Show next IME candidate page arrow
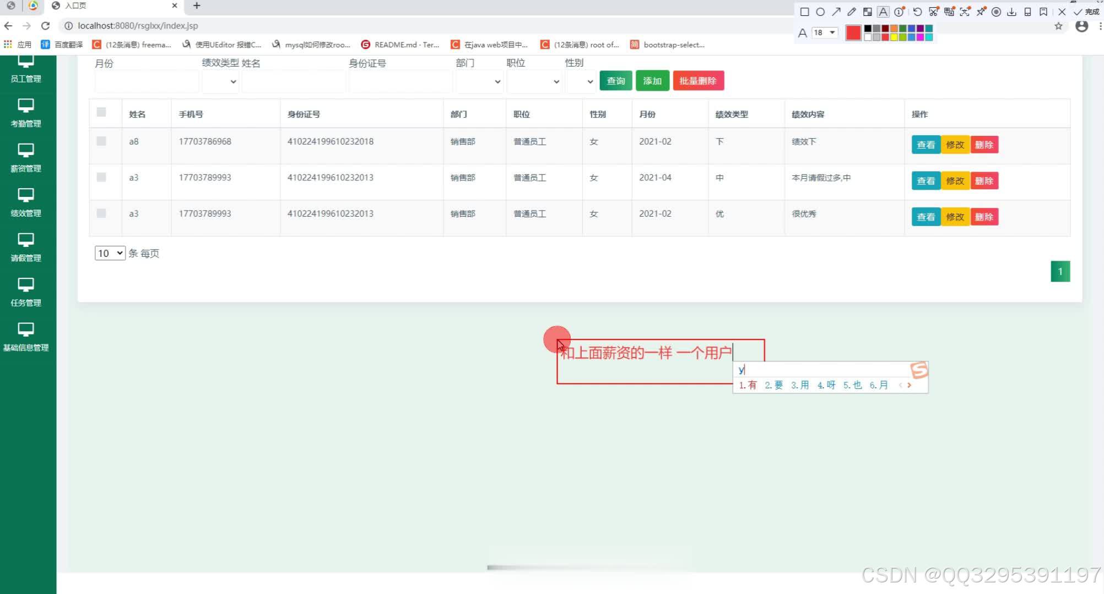 click(909, 385)
